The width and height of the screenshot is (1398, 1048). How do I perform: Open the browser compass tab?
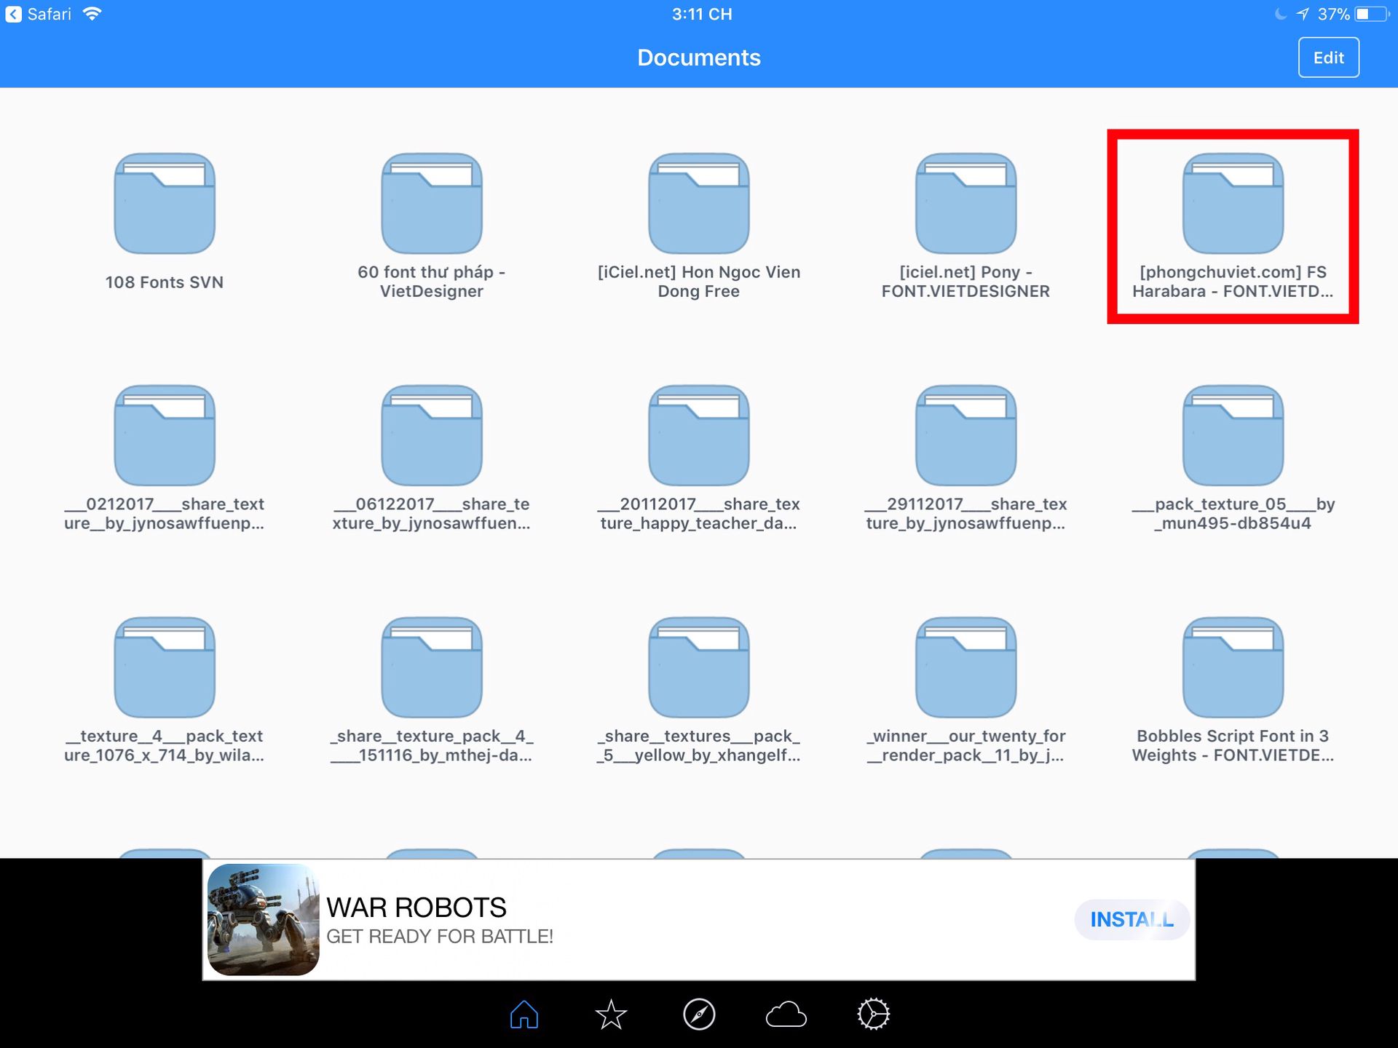point(699,1014)
